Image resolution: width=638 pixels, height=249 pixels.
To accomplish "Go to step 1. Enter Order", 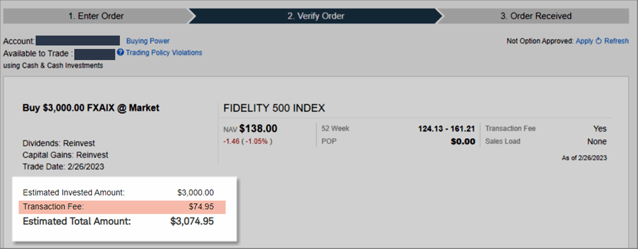I will click(x=96, y=17).
